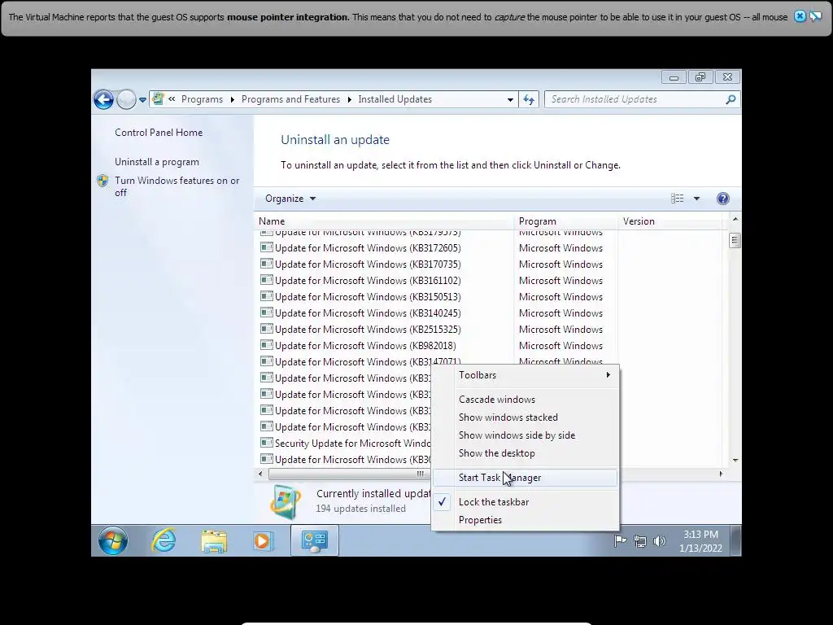This screenshot has height=625, width=833.
Task: Launch Internet Explorer from the taskbar
Action: 164,541
